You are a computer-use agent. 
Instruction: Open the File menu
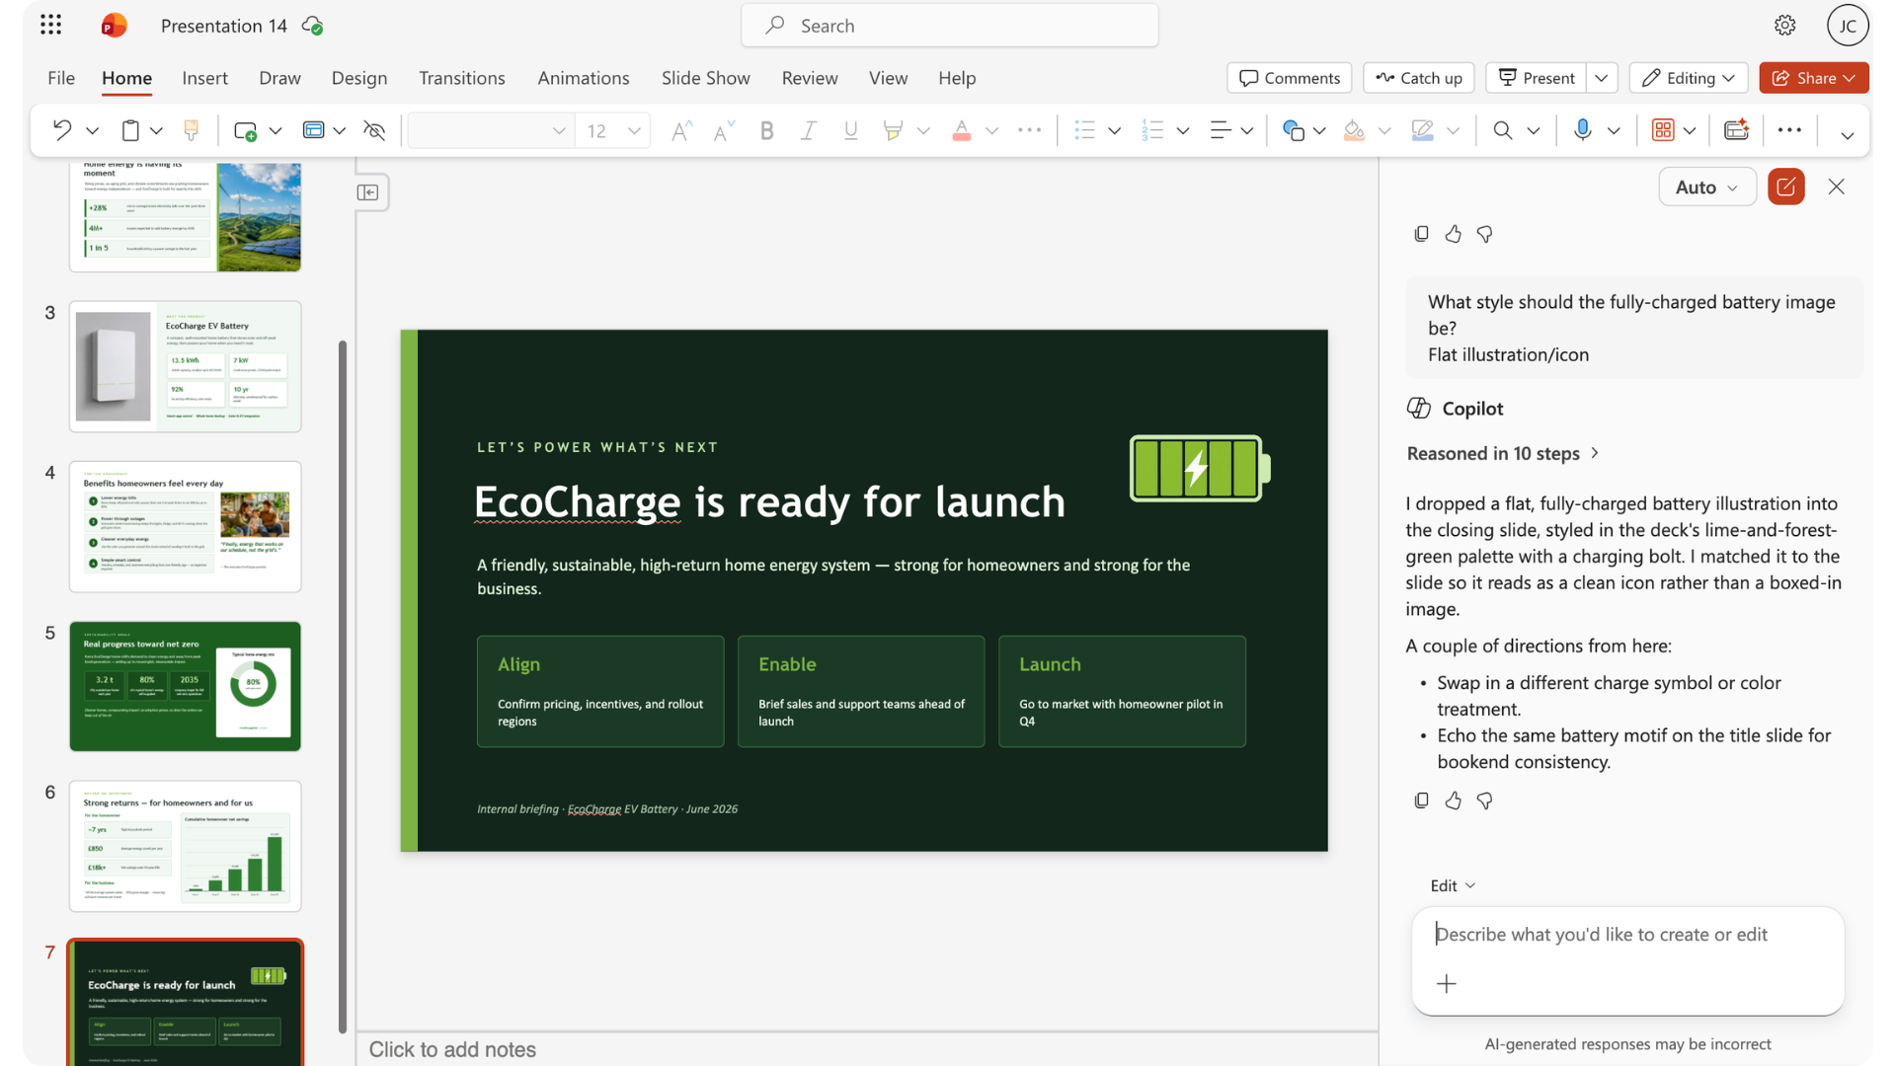pyautogui.click(x=61, y=78)
